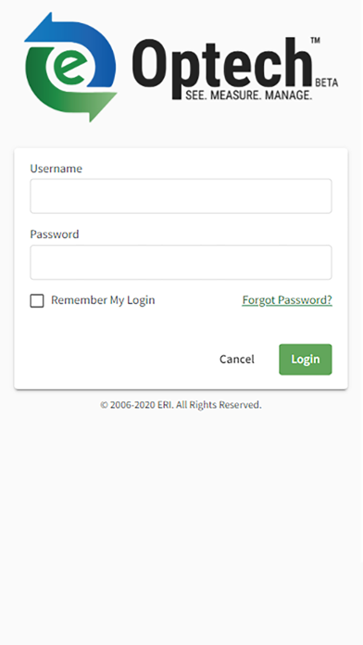This screenshot has height=645, width=363.
Task: Click the TM trademark symbol
Action: coord(316,41)
